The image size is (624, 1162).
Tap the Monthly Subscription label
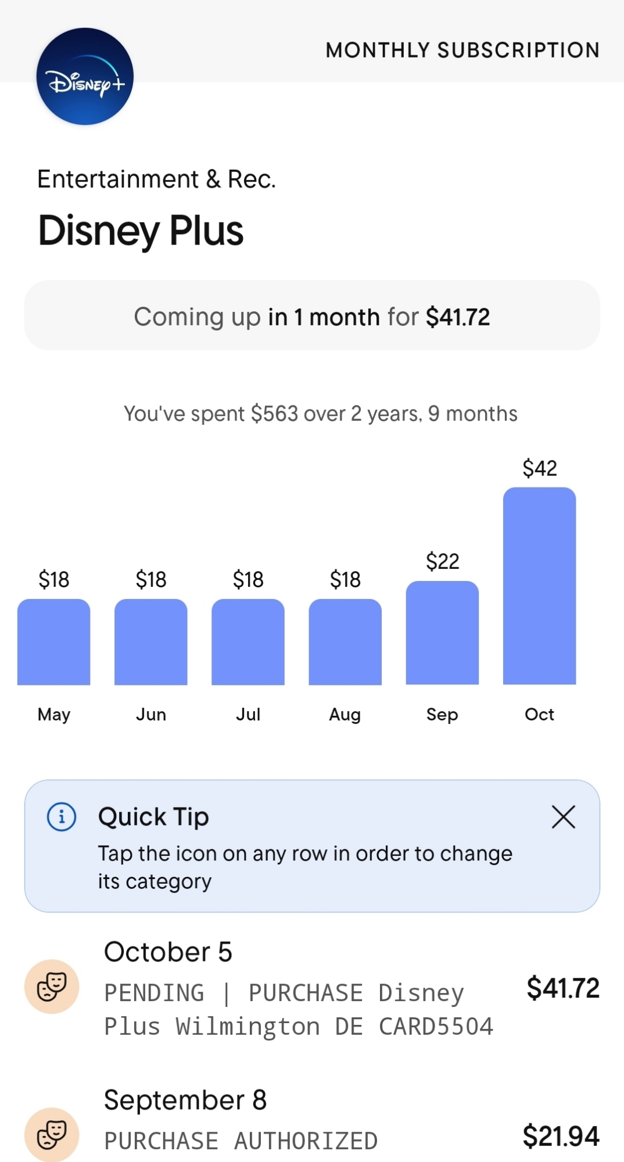(x=462, y=51)
